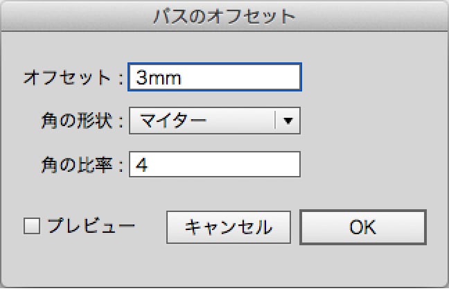Click the value 4 in the ratio field
The height and width of the screenshot is (291, 449).
pos(142,165)
